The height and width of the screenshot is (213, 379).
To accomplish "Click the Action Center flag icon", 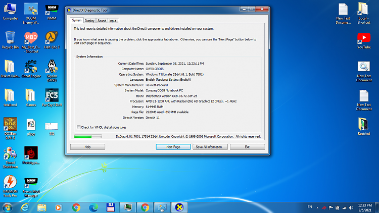I will click(331, 207).
